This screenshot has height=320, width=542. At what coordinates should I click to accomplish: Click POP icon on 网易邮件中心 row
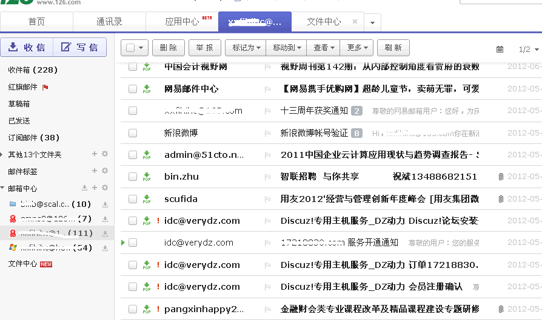[147, 89]
